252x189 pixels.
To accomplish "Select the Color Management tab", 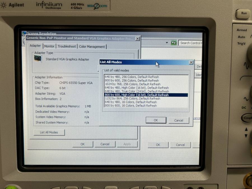I will click(x=92, y=47).
